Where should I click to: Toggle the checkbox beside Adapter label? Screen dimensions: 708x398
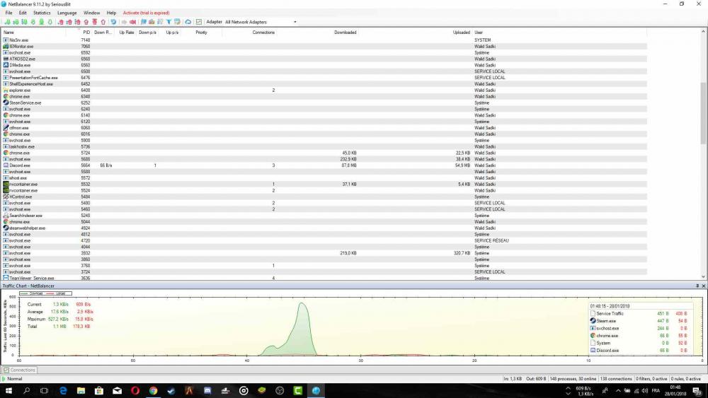click(199, 22)
